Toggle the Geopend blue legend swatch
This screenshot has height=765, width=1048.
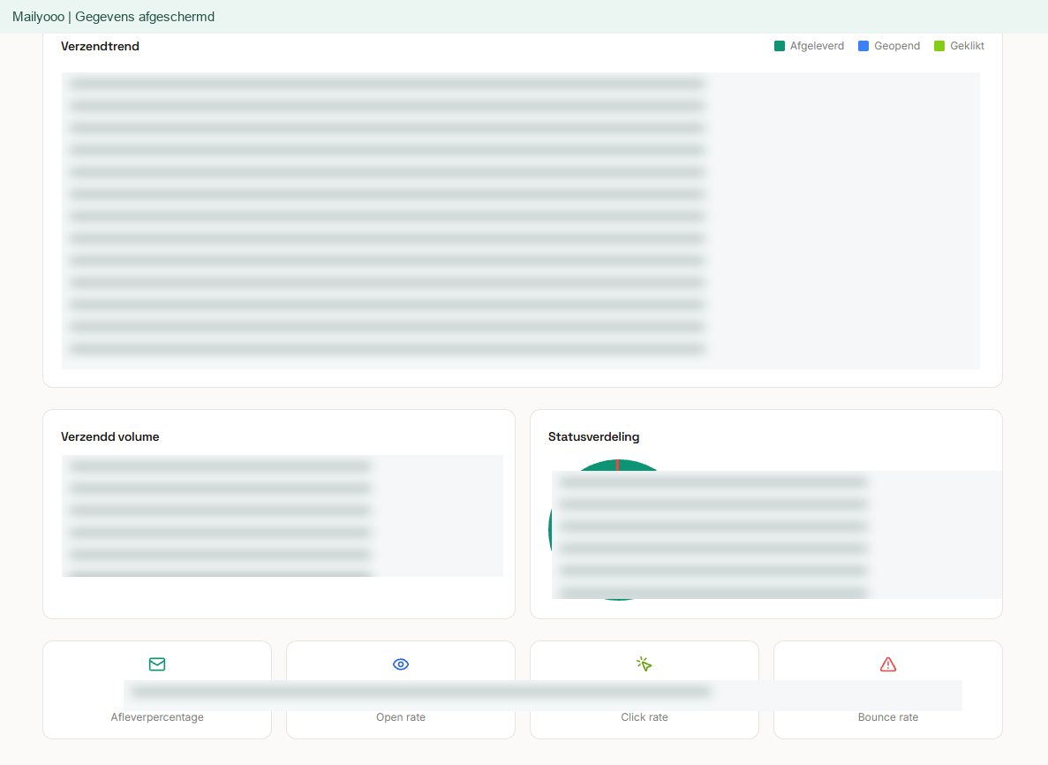tap(863, 46)
